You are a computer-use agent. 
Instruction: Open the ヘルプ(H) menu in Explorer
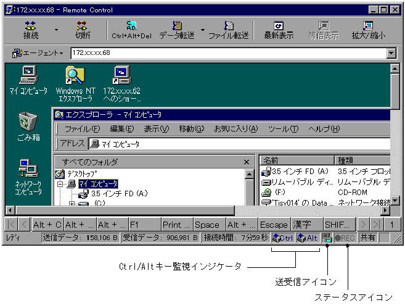pos(324,129)
